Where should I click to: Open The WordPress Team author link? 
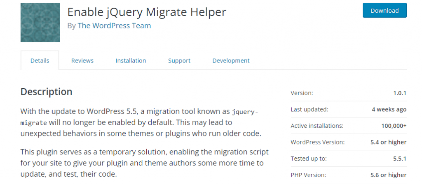tap(114, 26)
